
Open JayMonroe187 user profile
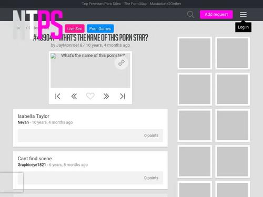[x=70, y=45]
